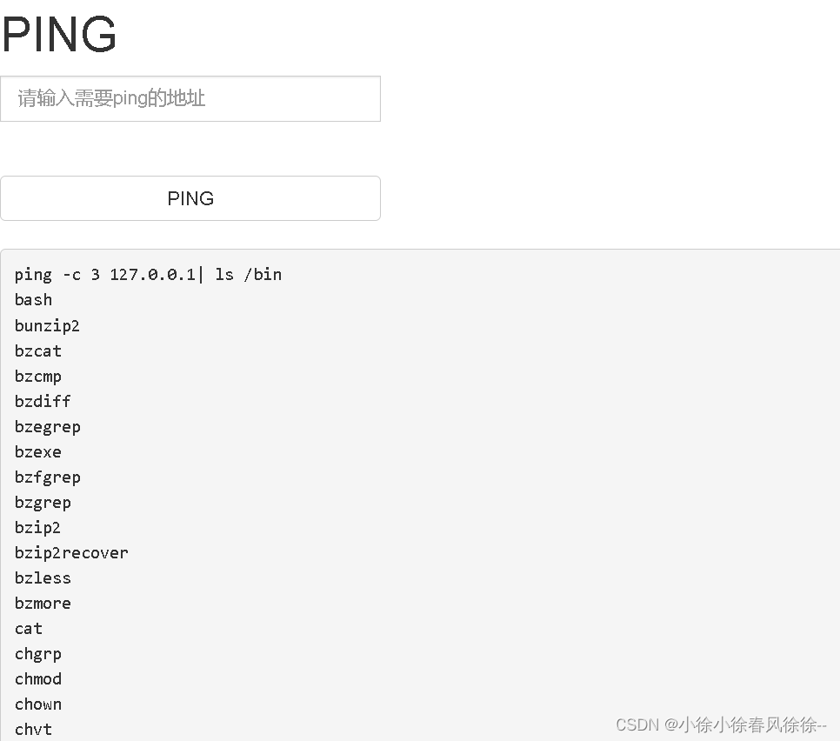Select the bzdiff output entry

[42, 401]
